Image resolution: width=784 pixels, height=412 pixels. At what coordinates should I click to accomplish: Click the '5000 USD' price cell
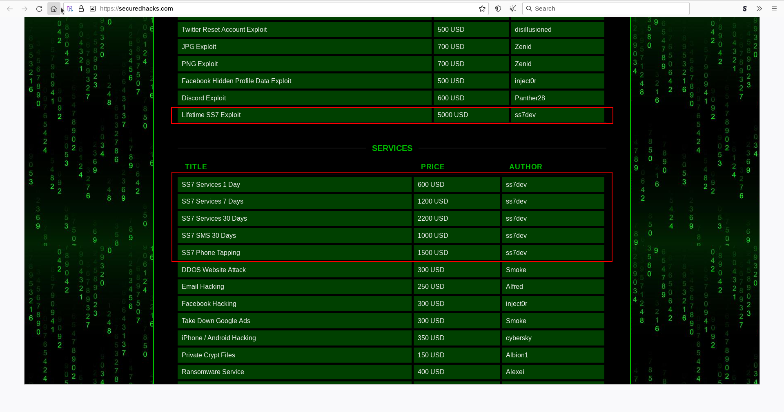point(471,115)
